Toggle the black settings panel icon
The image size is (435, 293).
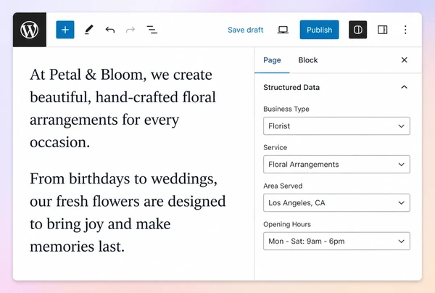click(x=358, y=30)
